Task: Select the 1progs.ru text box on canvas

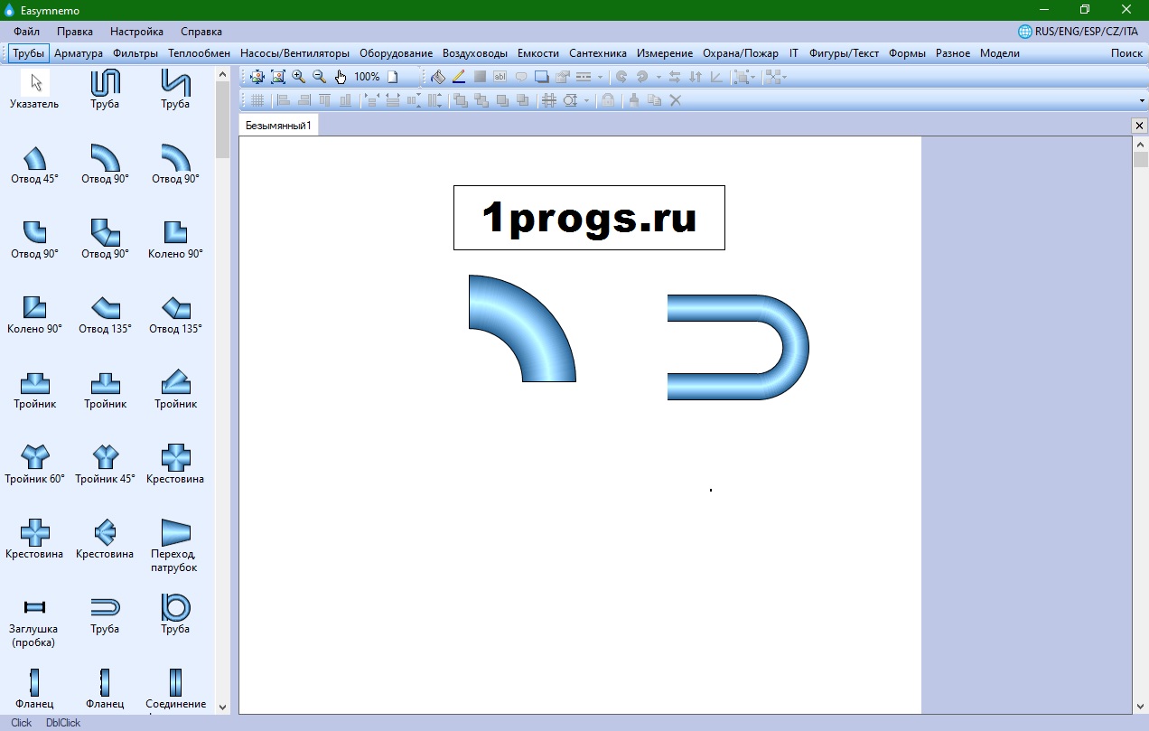Action: tap(589, 218)
